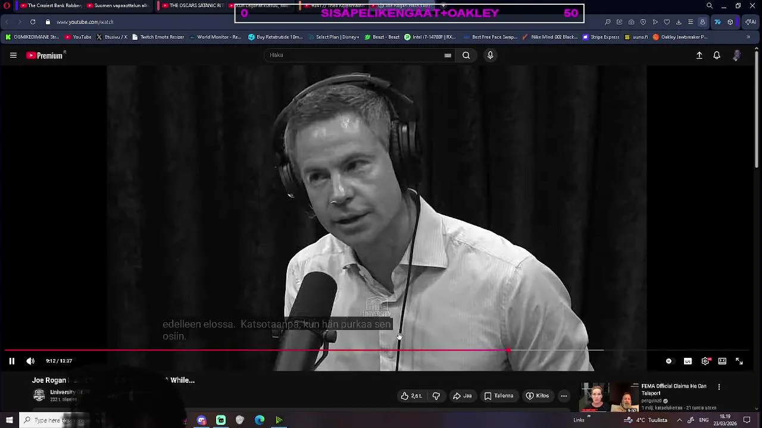Enter fullscreen mode on the player
This screenshot has height=428, width=762.
pyautogui.click(x=739, y=361)
